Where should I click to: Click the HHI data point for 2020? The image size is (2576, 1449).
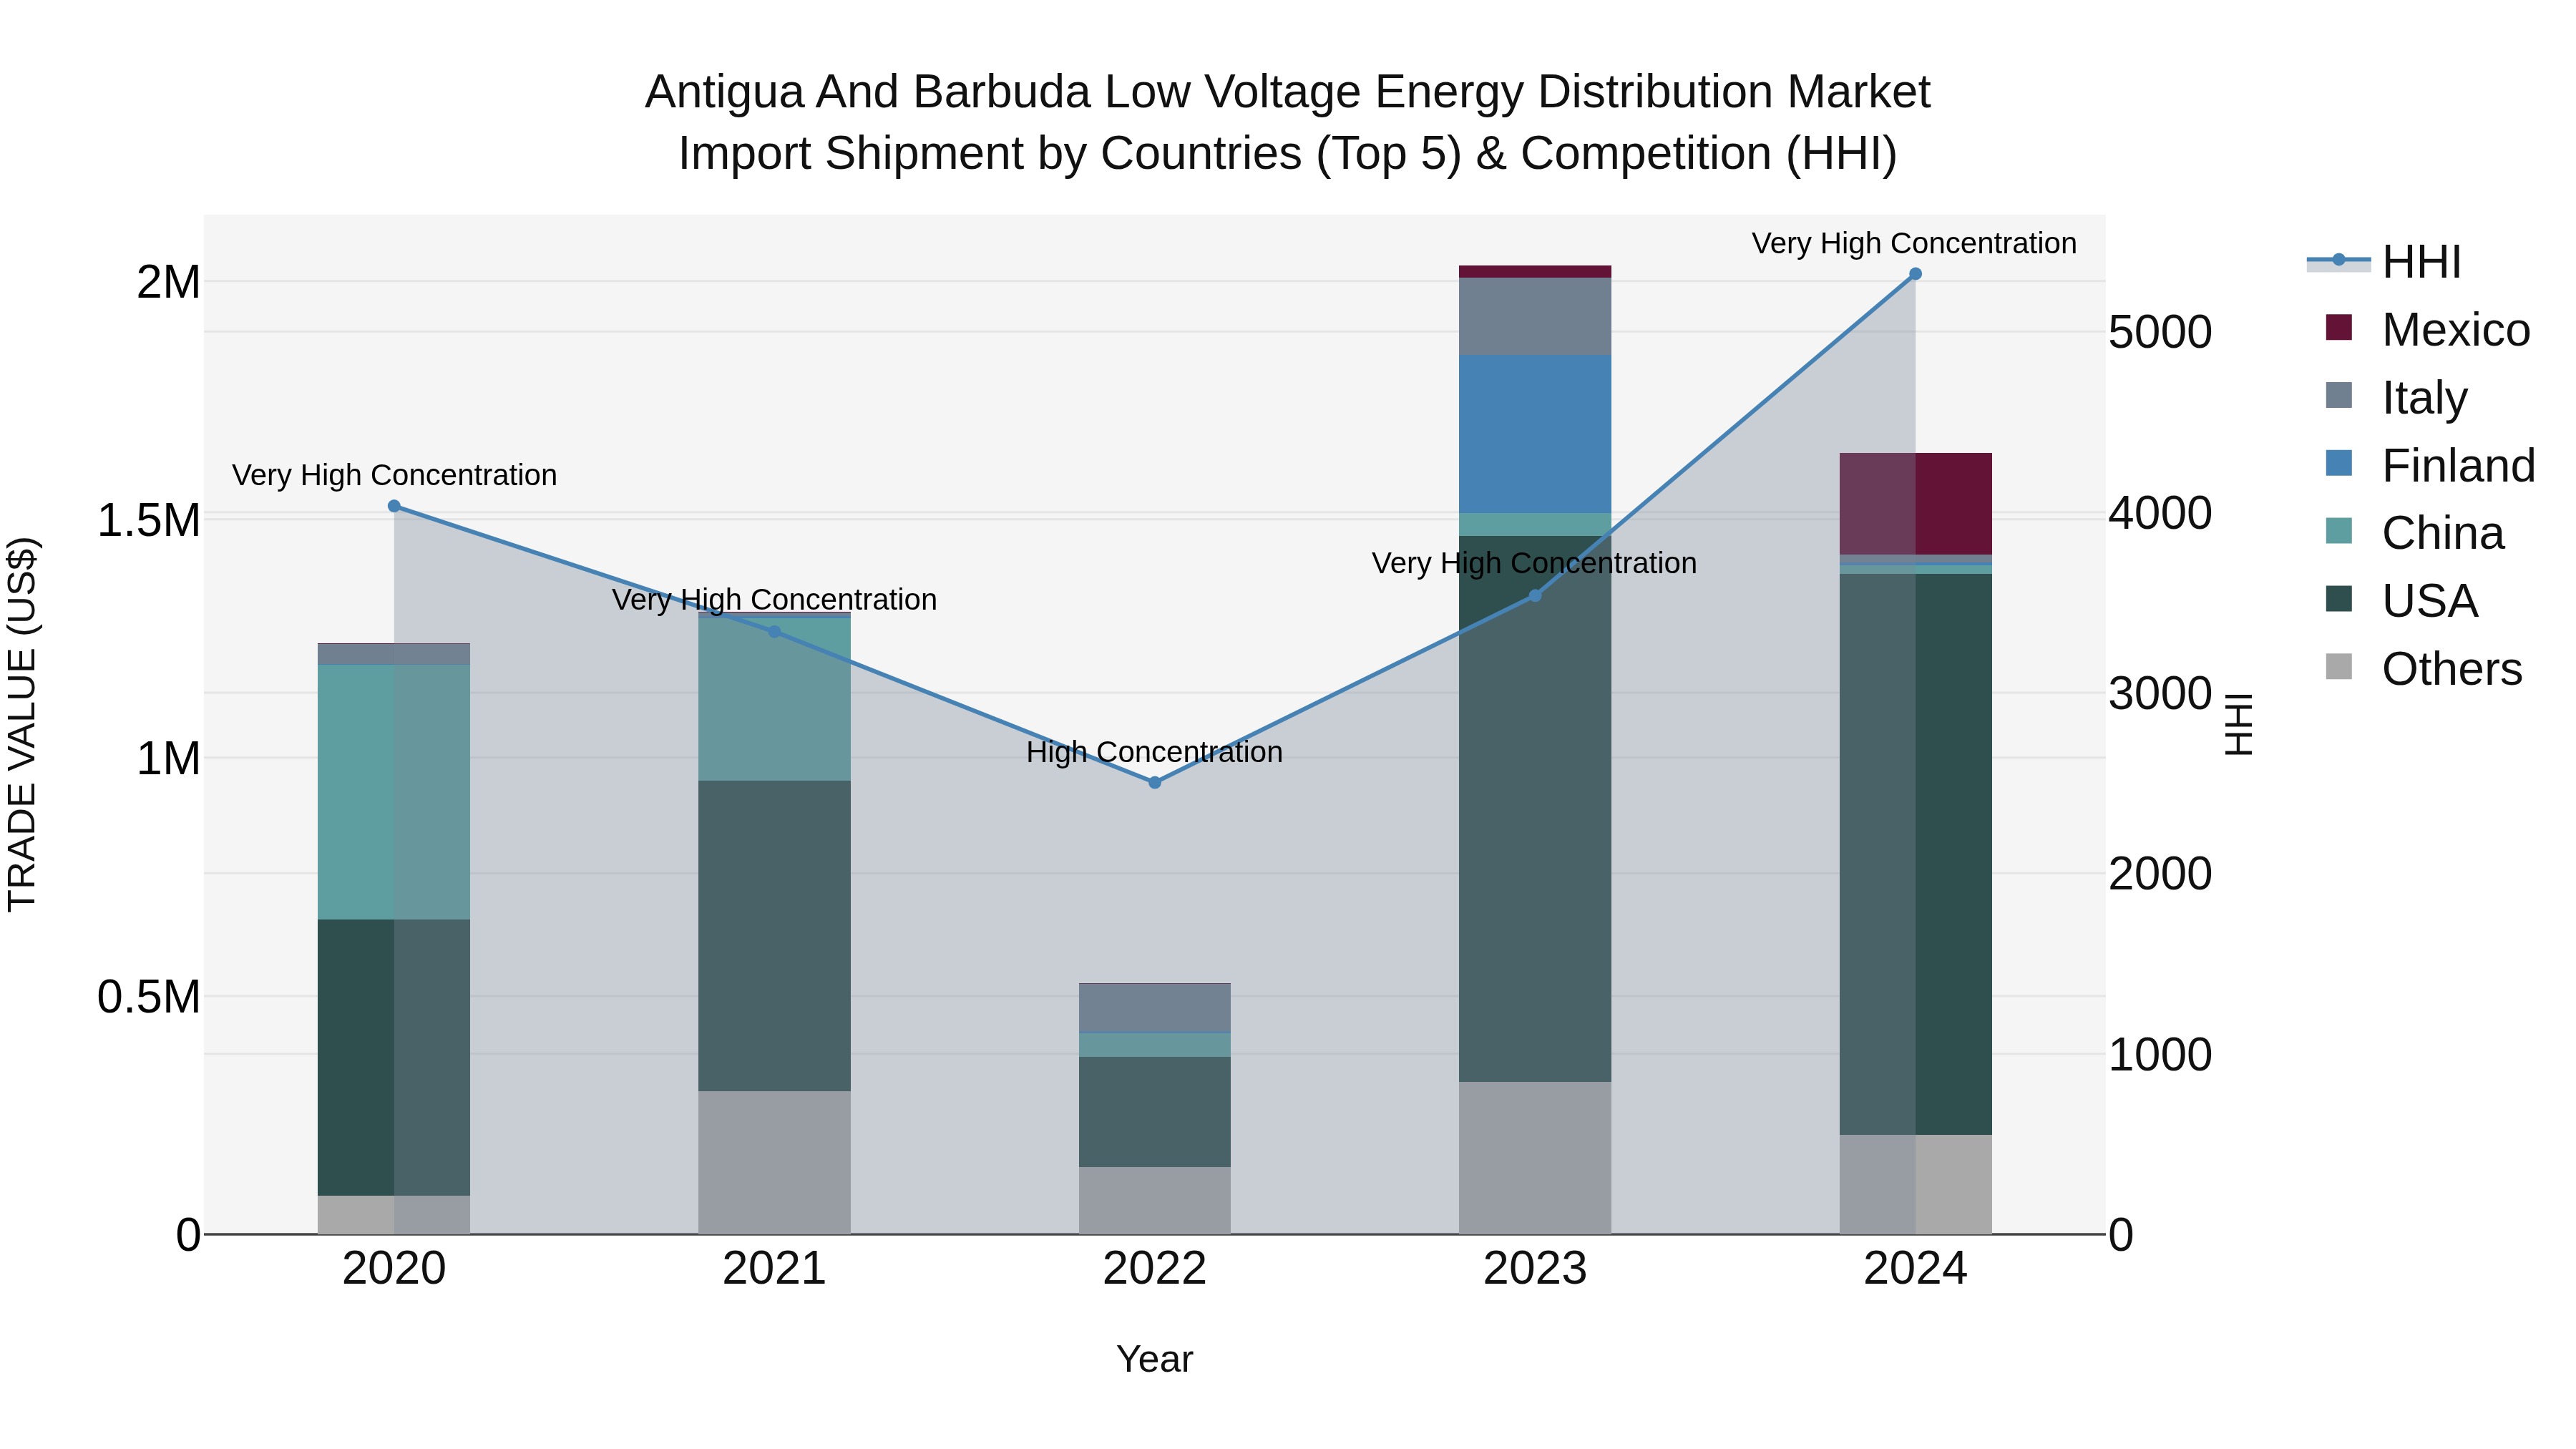click(x=394, y=506)
